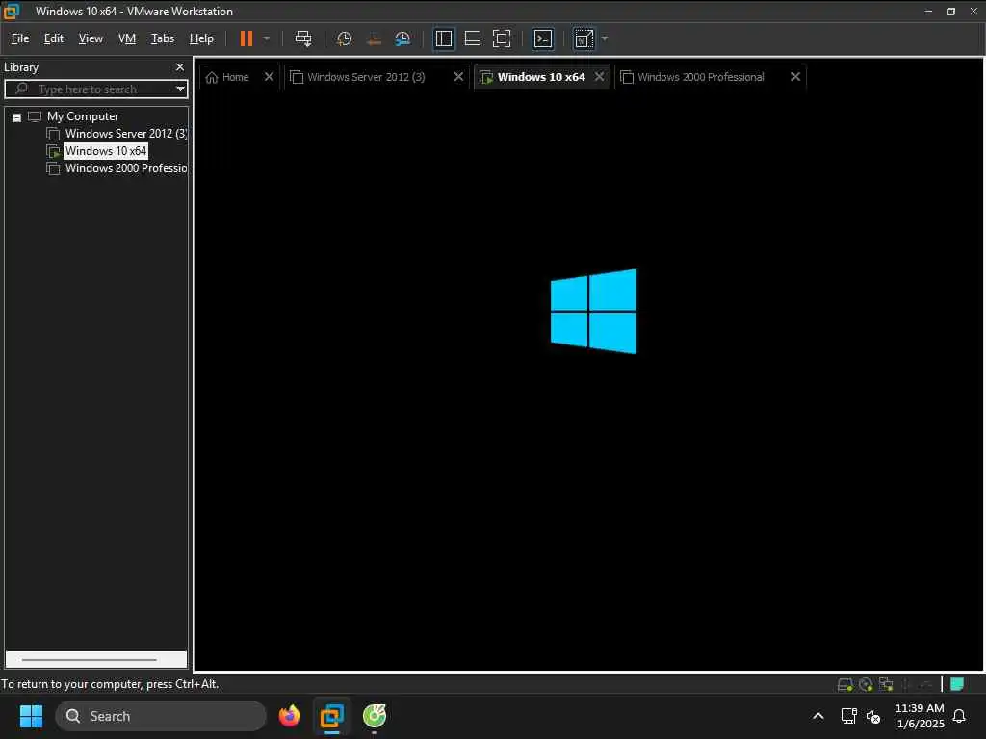This screenshot has height=739, width=986.
Task: Click the muted volume tray icon
Action: tap(873, 716)
